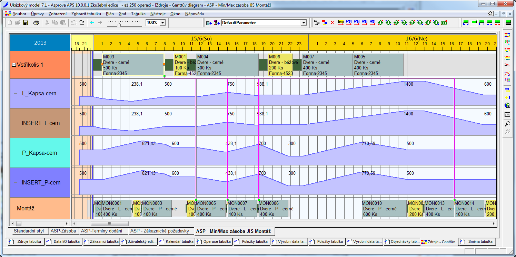Switch to the ASP-Termíny dodání tab
516x257 pixels.
[103, 231]
